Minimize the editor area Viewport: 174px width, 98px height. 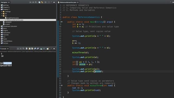(170, 2)
